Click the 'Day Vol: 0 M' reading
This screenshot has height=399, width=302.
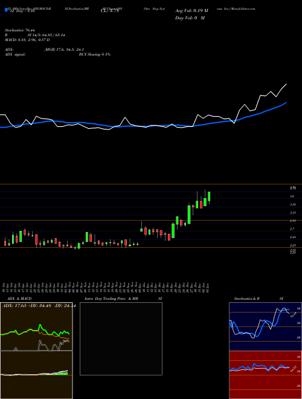coord(190,18)
